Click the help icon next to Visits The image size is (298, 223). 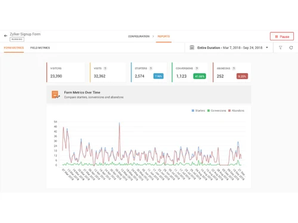(x=105, y=68)
